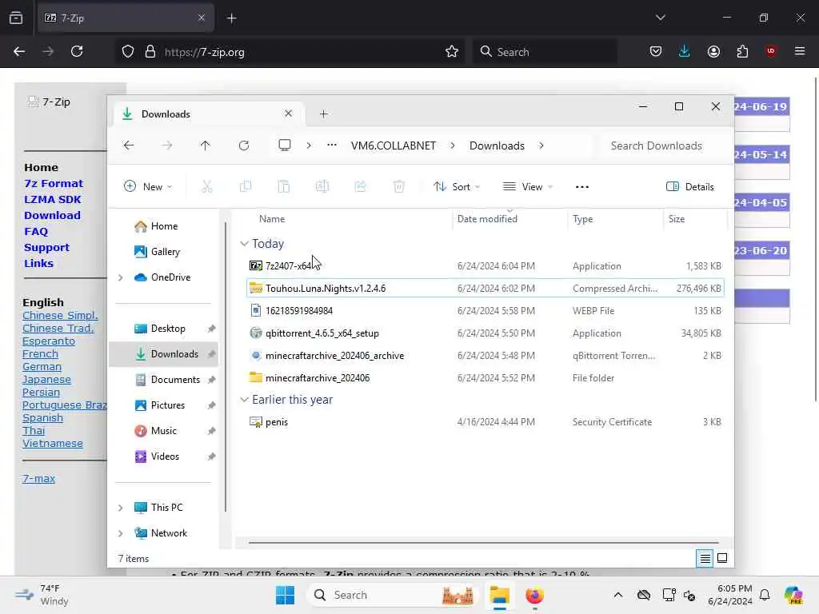This screenshot has height=614, width=819.
Task: Sort by the Date modified column header
Action: coord(509,219)
